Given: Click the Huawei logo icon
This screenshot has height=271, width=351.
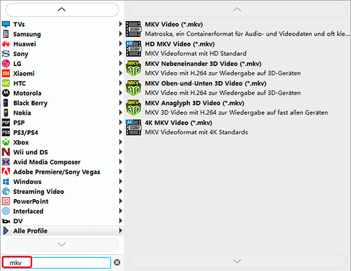Looking at the screenshot, I should click(6, 44).
